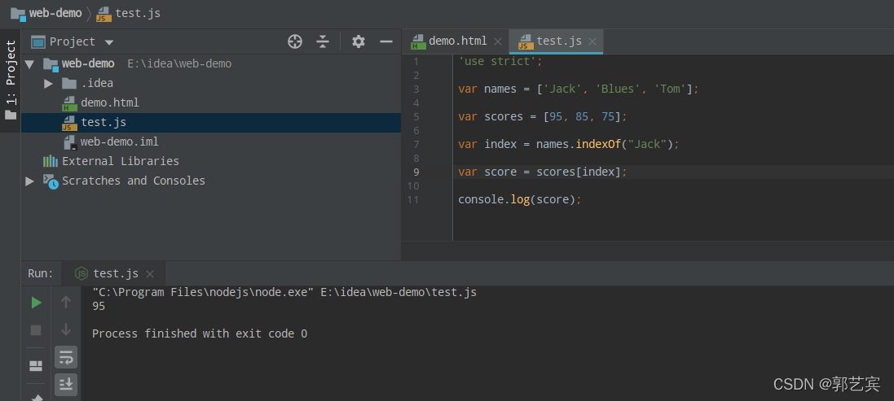894x401 pixels.
Task: Expand the .idea folder
Action: (48, 84)
